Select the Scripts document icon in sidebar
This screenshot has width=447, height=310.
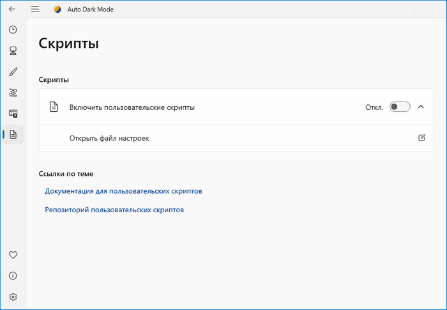13,134
